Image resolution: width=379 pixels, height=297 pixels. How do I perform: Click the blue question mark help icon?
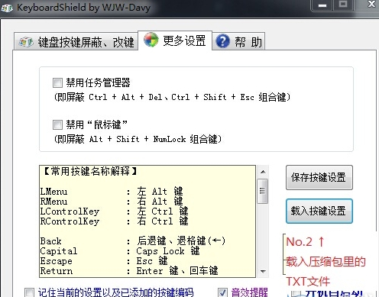222,41
